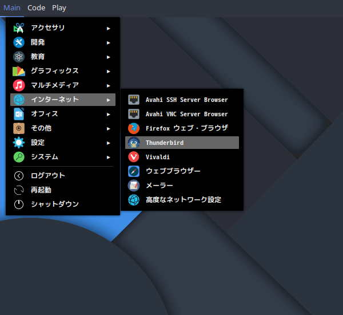Click the red Vivaldi icon
The width and height of the screenshot is (343, 315).
pos(134,157)
